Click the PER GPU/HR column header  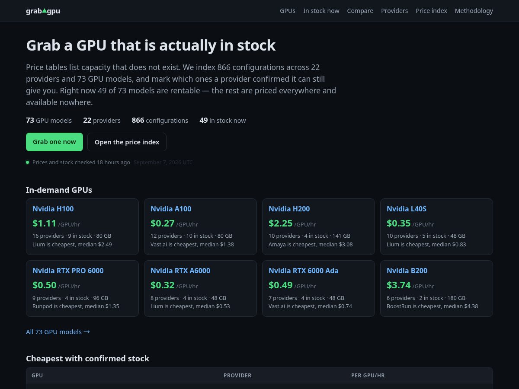pyautogui.click(x=368, y=375)
